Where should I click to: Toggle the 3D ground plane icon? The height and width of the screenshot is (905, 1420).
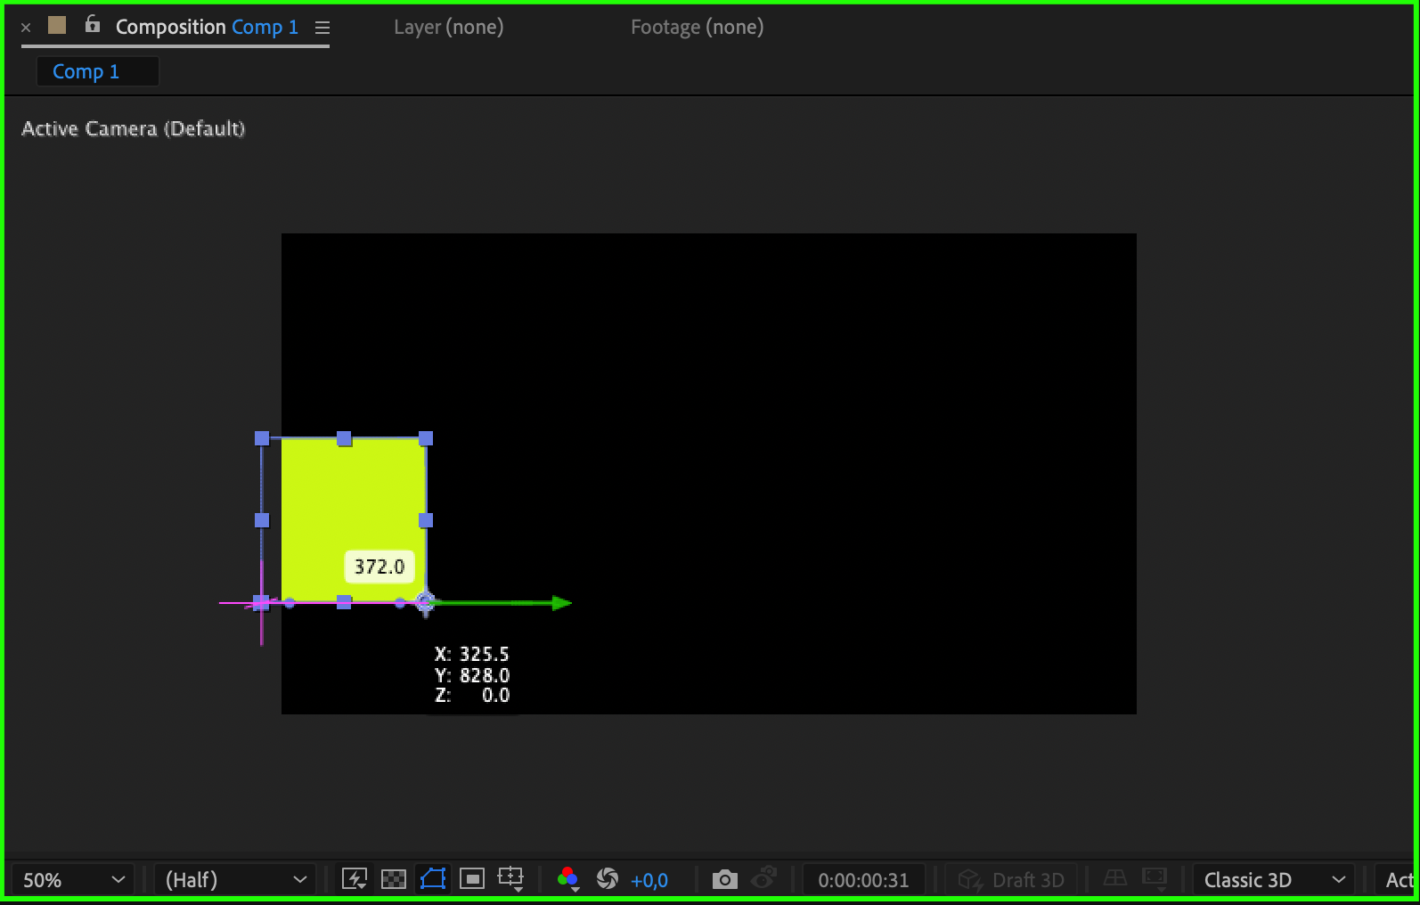(1115, 879)
